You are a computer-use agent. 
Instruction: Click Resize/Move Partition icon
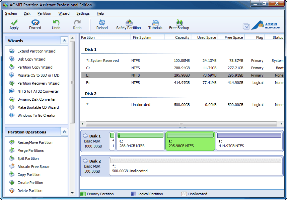point(12,142)
